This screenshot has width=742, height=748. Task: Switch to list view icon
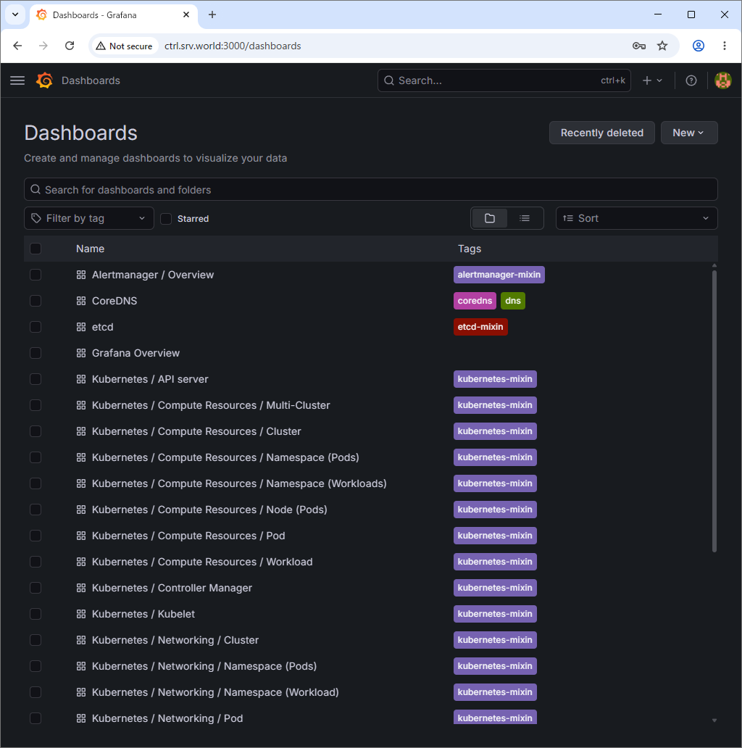tap(525, 218)
